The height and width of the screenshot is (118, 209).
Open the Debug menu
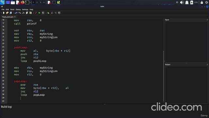(18, 10)
